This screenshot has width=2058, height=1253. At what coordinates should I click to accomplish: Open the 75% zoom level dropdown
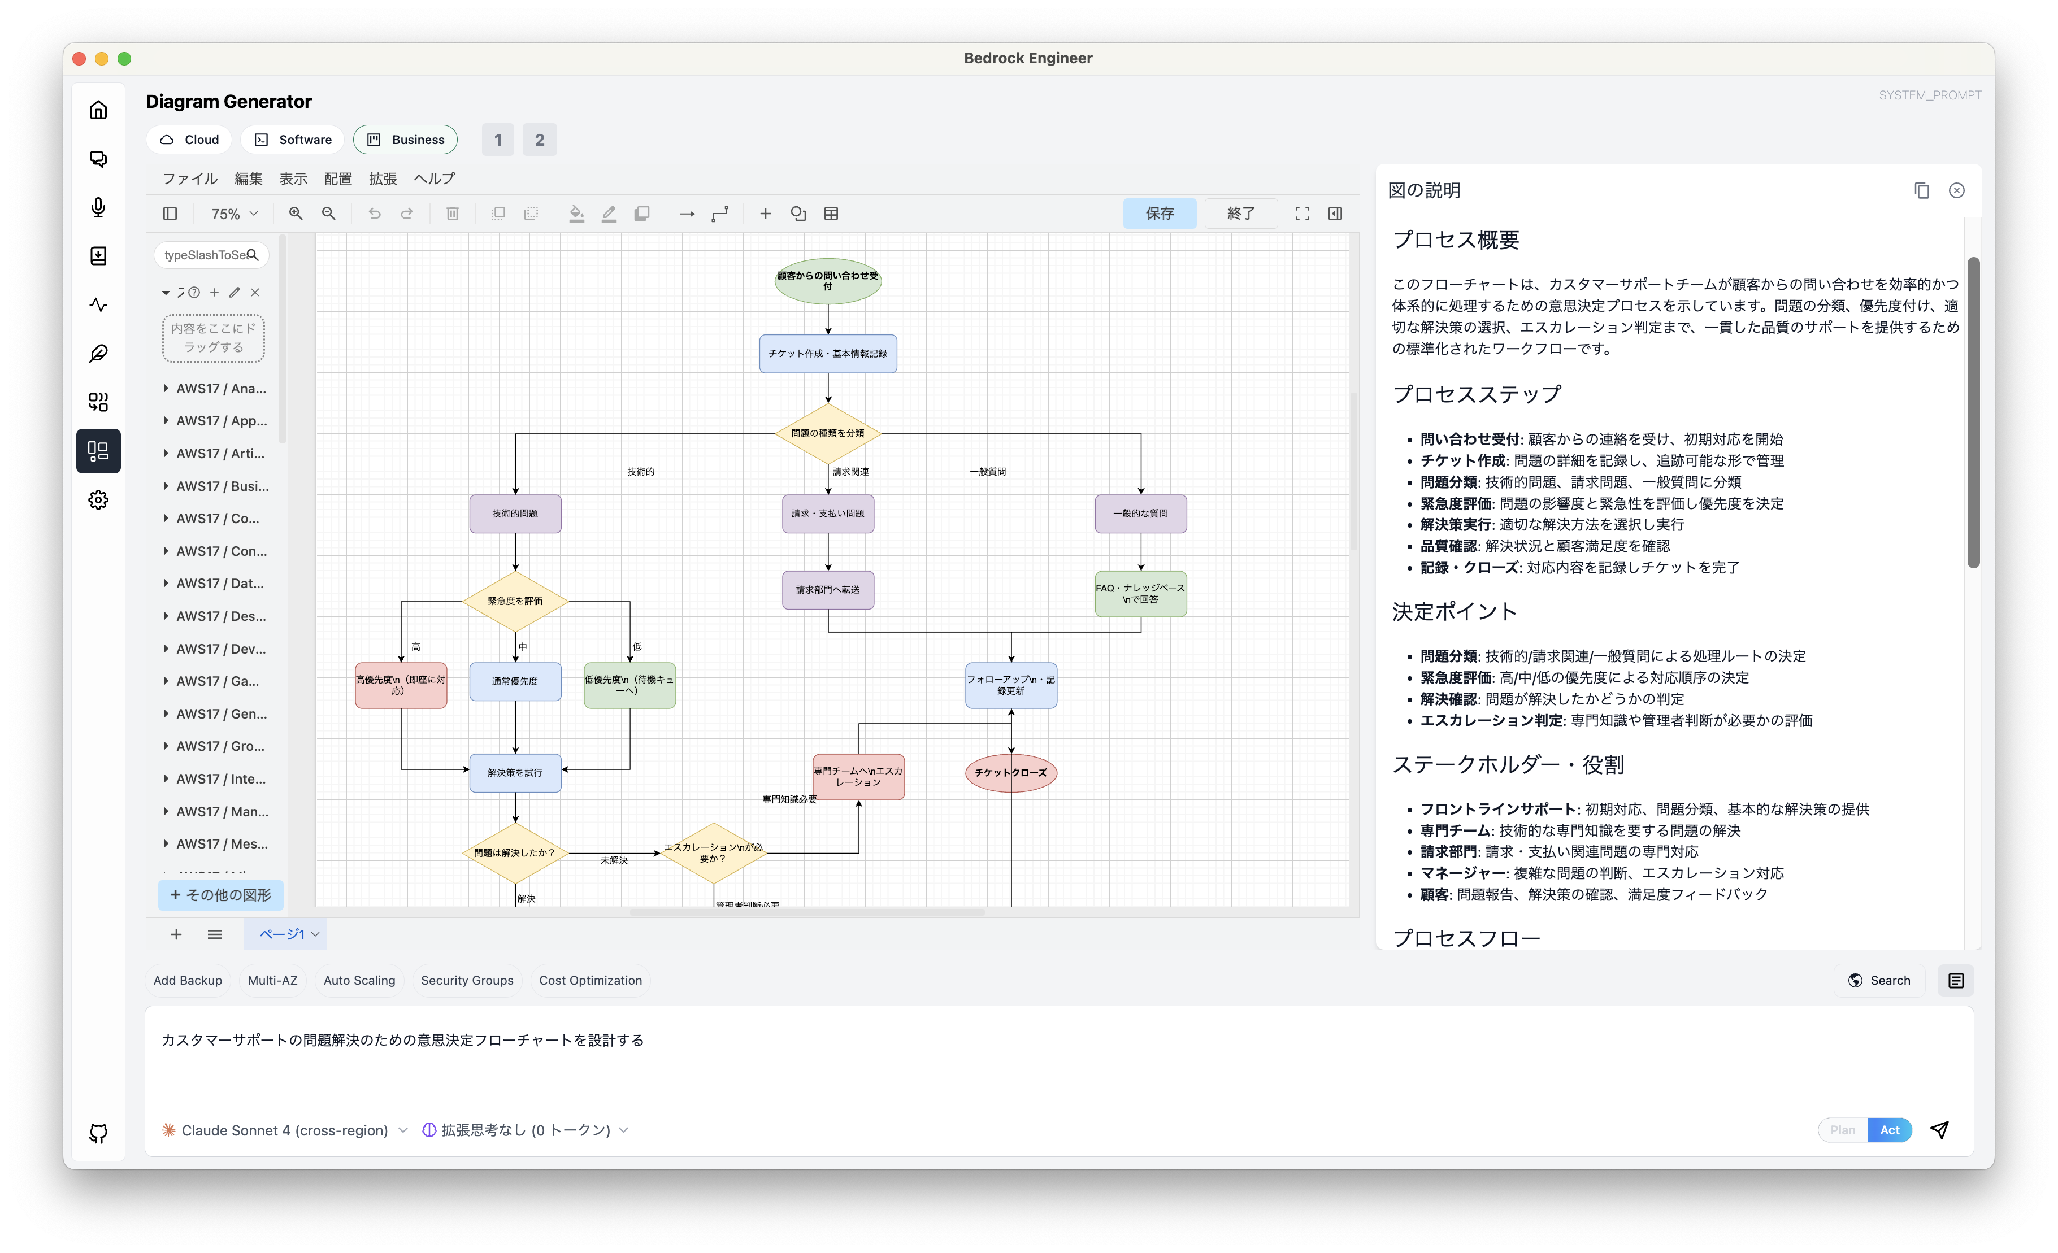pos(232,214)
